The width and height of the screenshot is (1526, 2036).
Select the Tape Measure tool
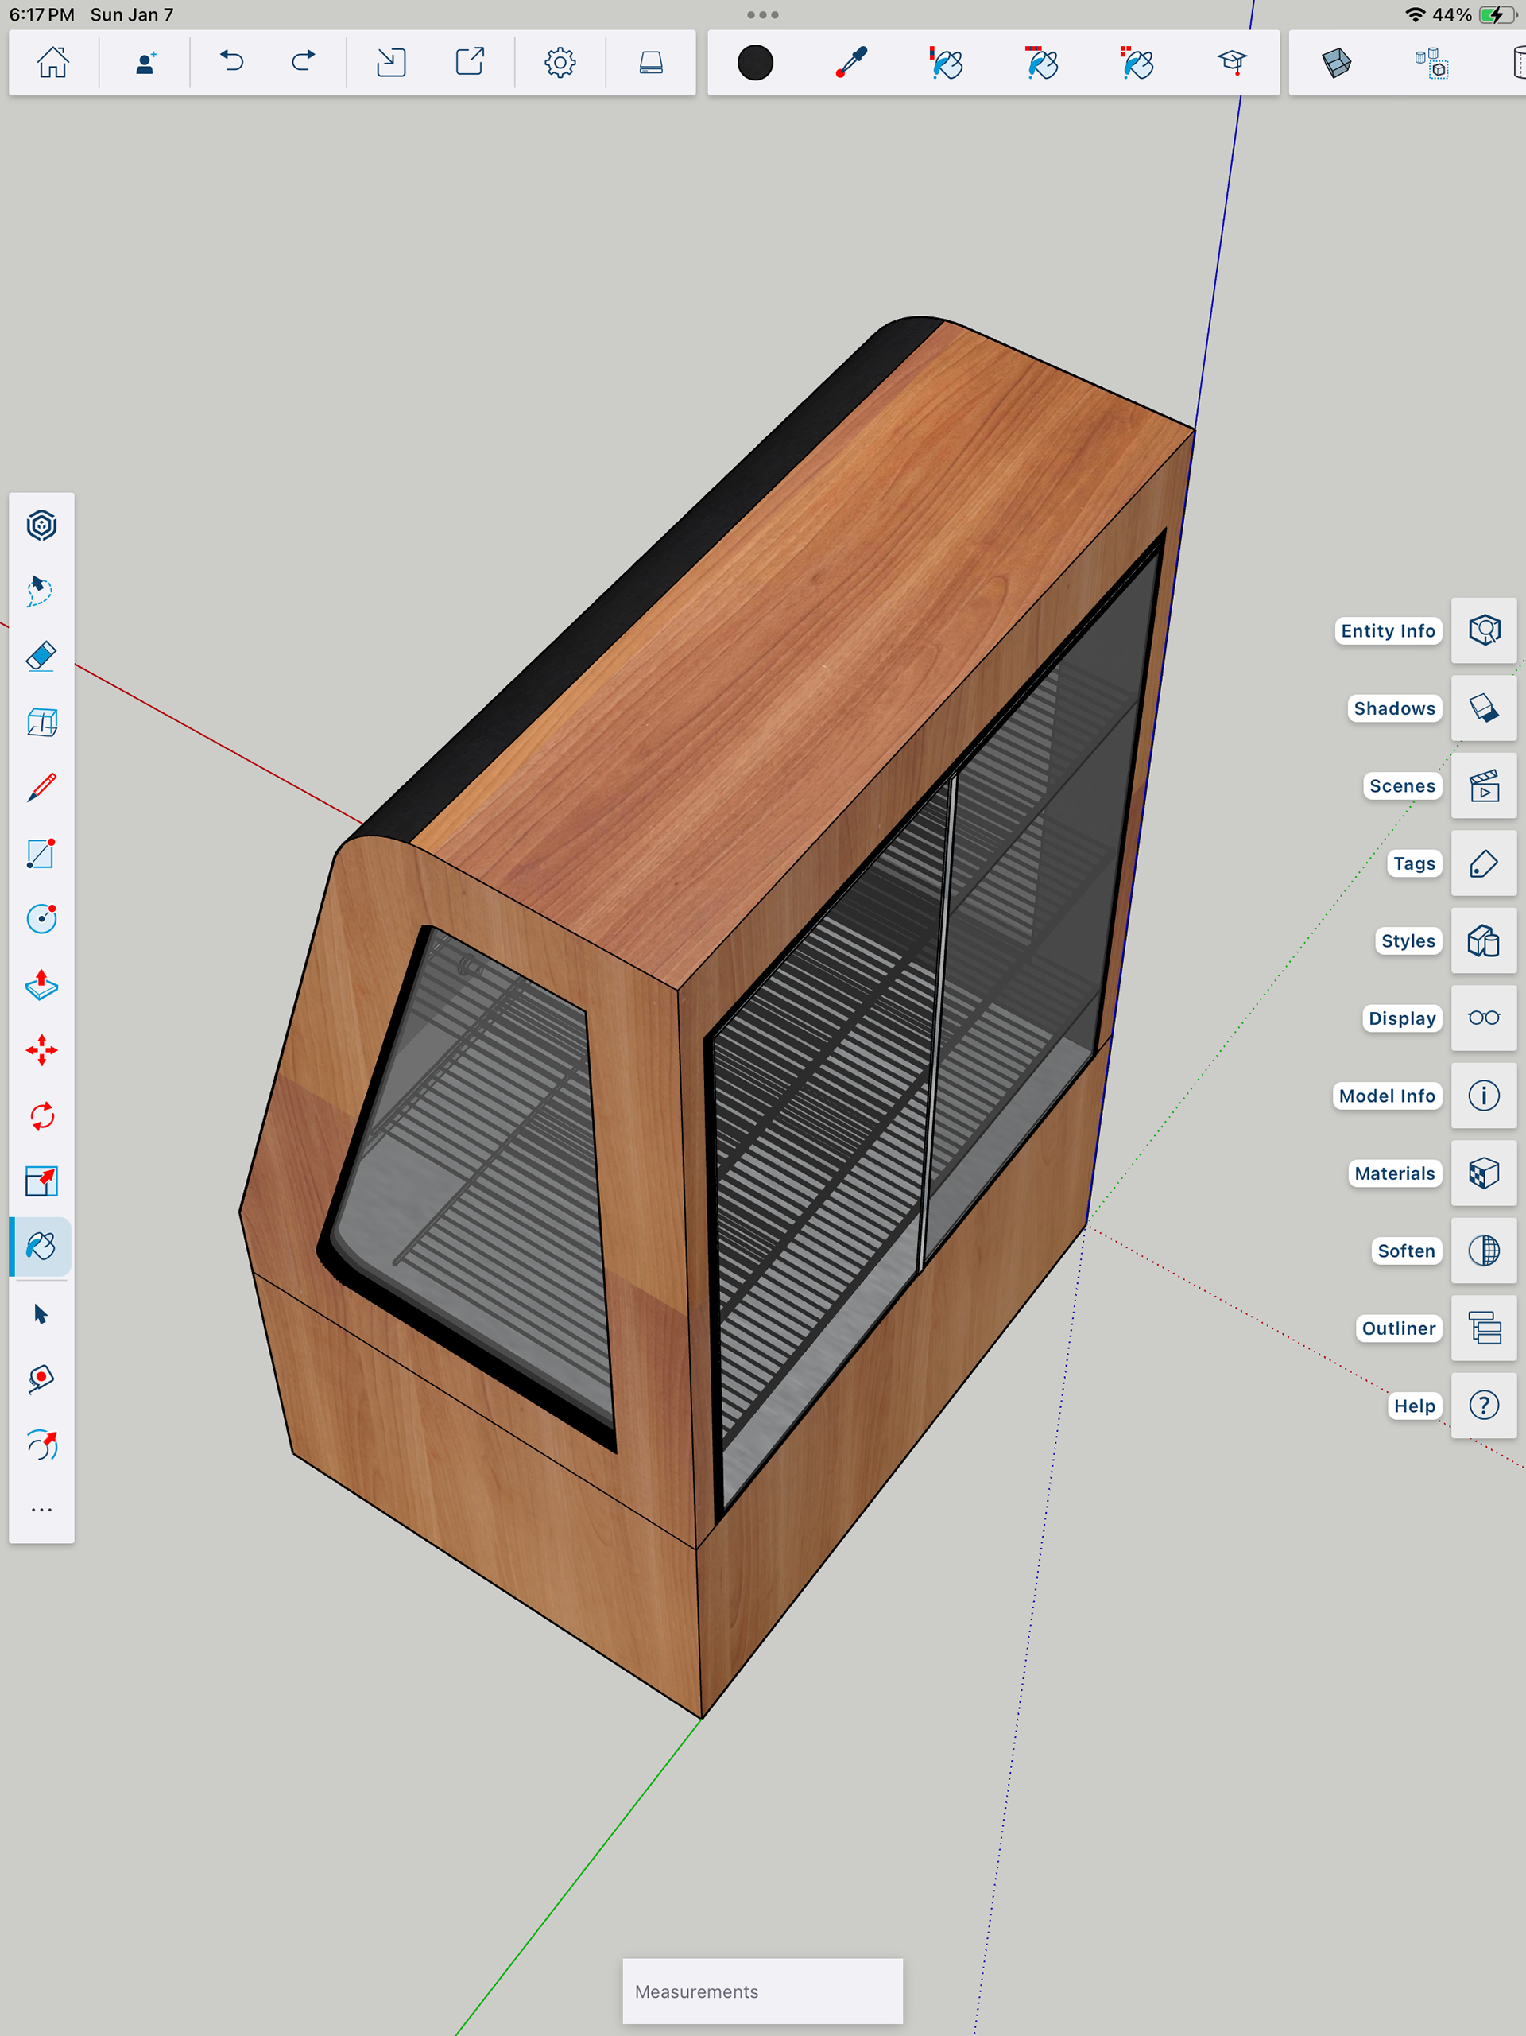[x=41, y=1378]
